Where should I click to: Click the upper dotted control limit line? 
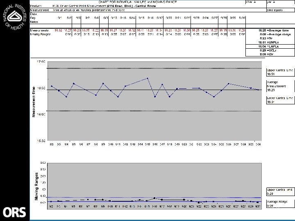pyautogui.click(x=154, y=68)
